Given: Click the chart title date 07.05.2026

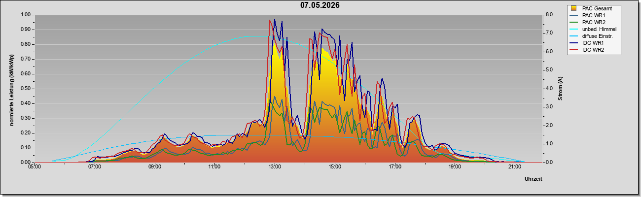Looking at the screenshot, I should point(320,5).
